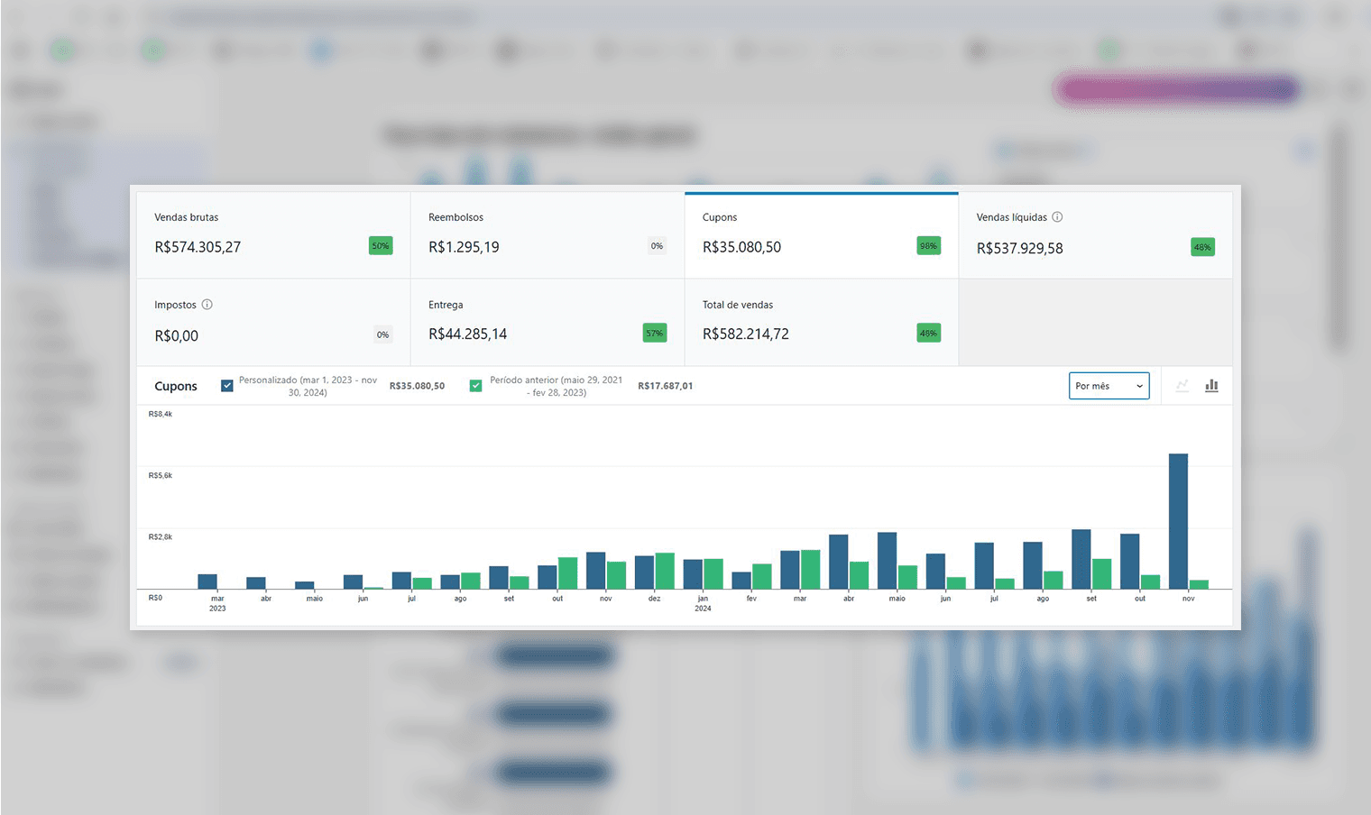1371x815 pixels.
Task: Click the 50% badge on Vendas brutas
Action: (x=381, y=246)
